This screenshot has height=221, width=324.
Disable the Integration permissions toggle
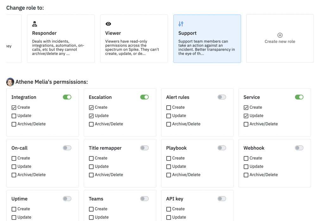pyautogui.click(x=67, y=97)
